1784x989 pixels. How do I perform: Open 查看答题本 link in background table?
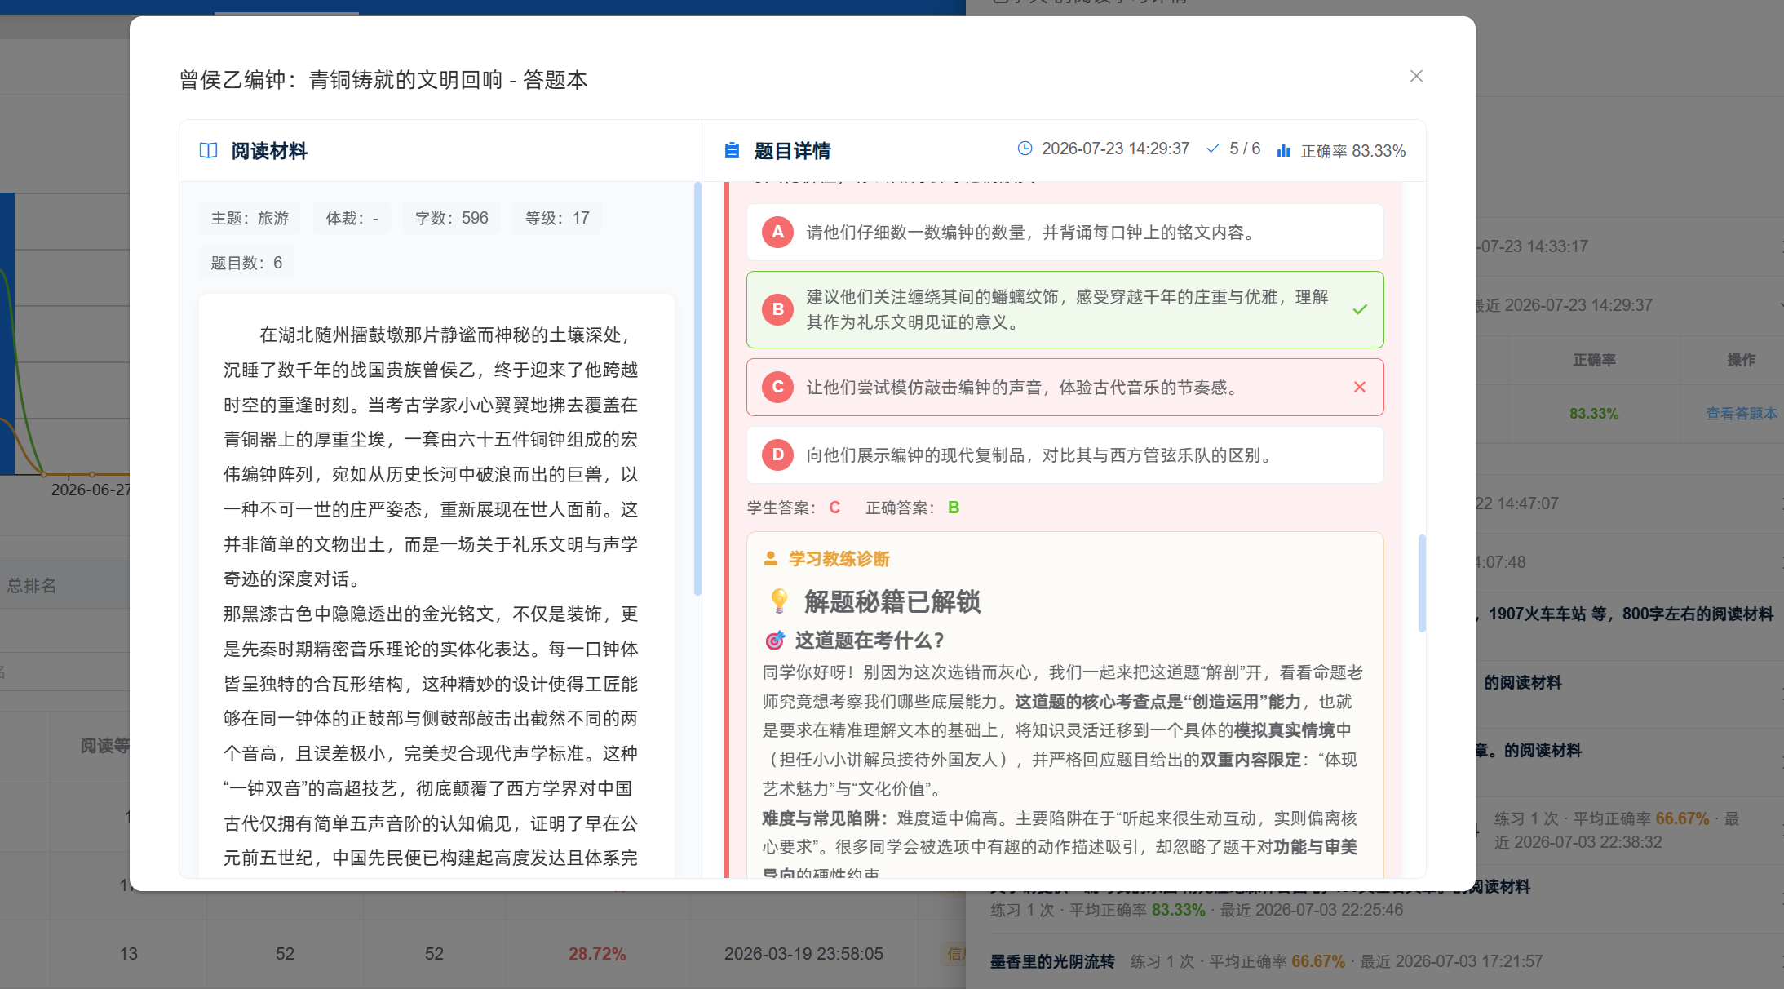tap(1742, 414)
